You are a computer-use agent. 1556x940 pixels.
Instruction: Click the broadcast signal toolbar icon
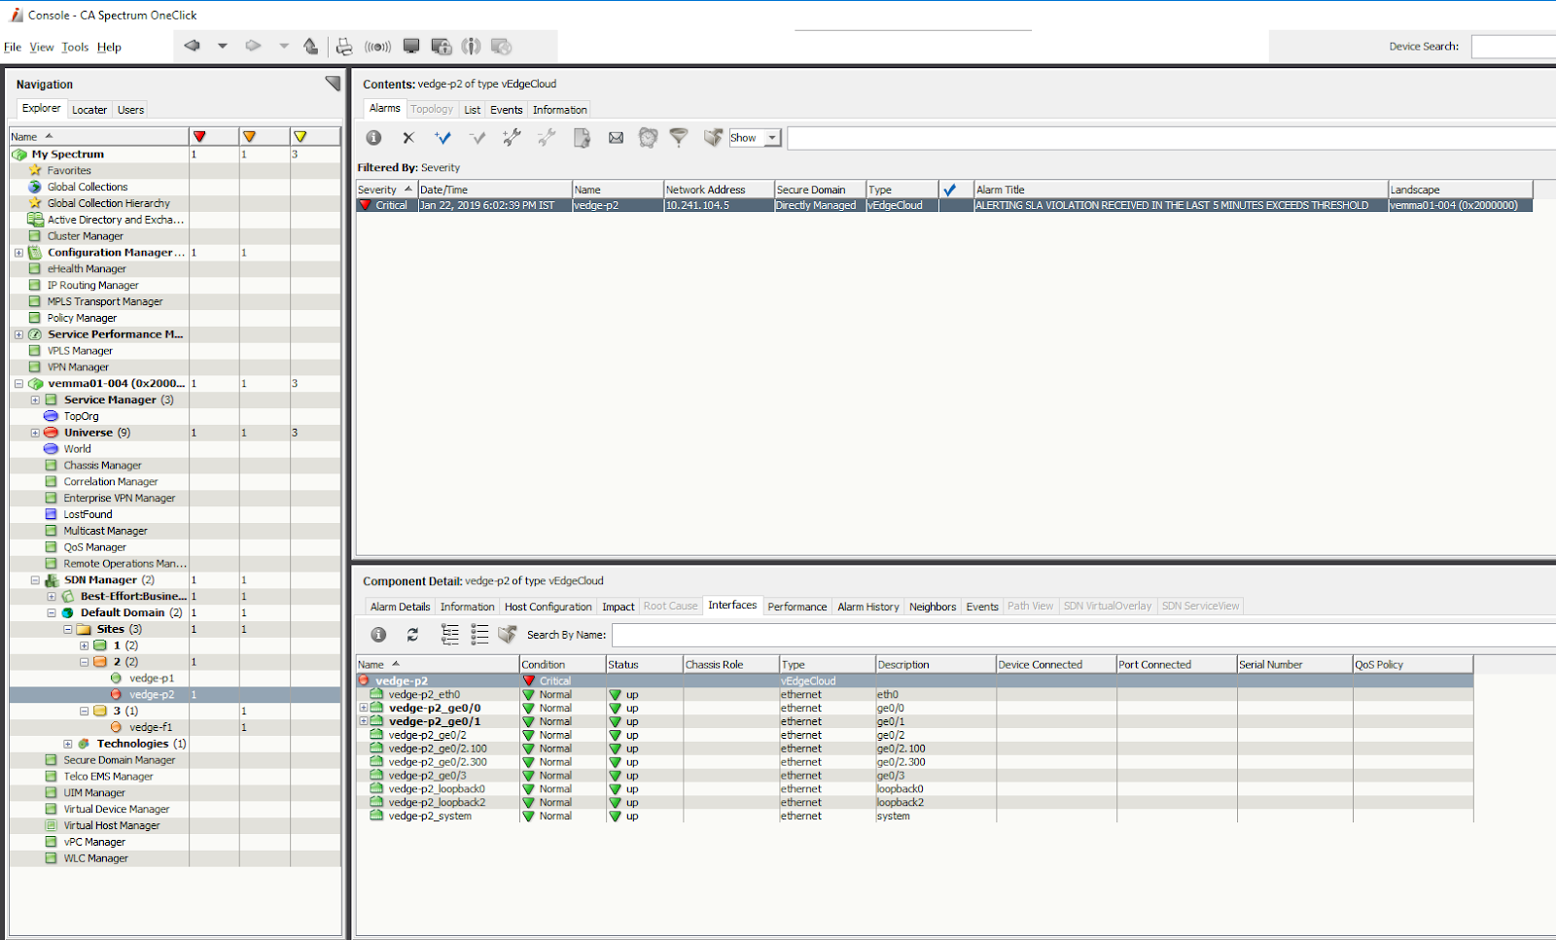[x=377, y=46]
